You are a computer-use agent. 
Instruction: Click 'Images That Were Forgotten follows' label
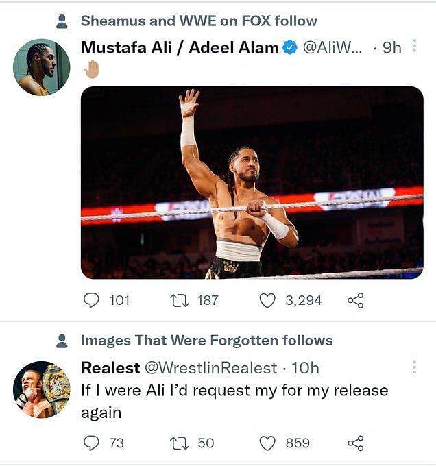(x=207, y=341)
